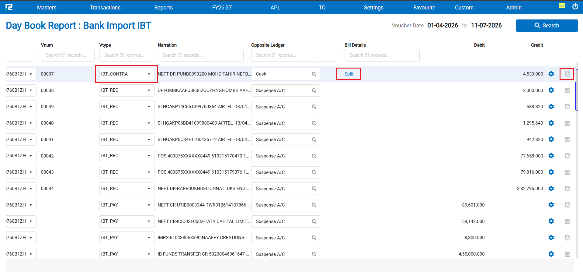583x272 pixels.
Task: Click the app logo icon in the navigation bar
Action: pos(9,7)
